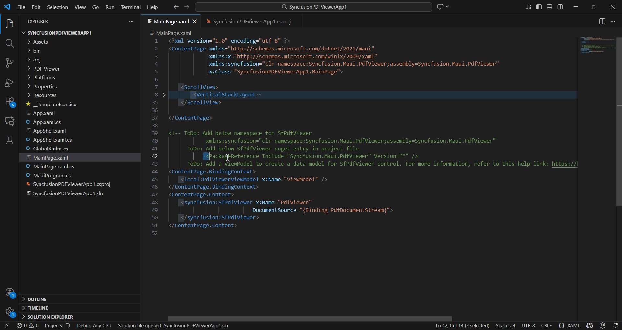The height and width of the screenshot is (330, 622).
Task: Open the Testing flask icon
Action: coord(10,140)
